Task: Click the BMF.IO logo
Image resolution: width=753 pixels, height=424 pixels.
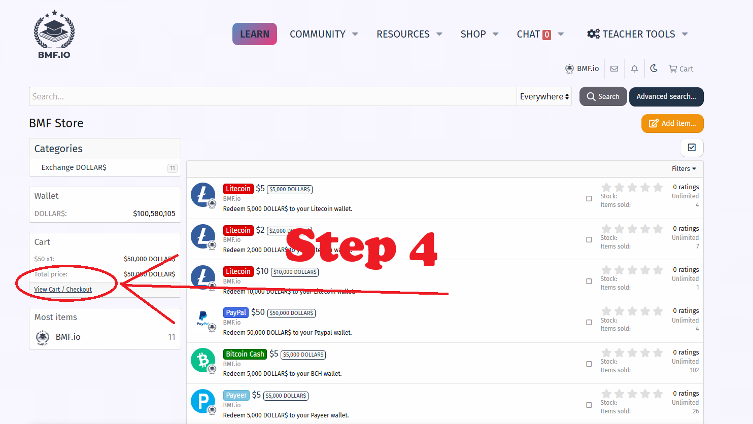Action: pos(54,34)
